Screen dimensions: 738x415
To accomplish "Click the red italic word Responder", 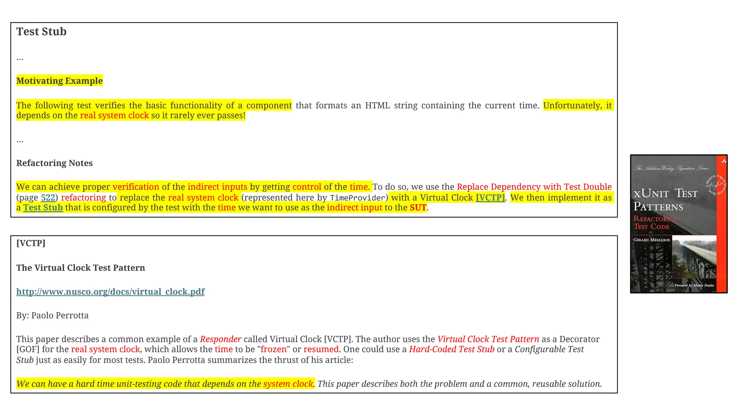I will point(221,339).
